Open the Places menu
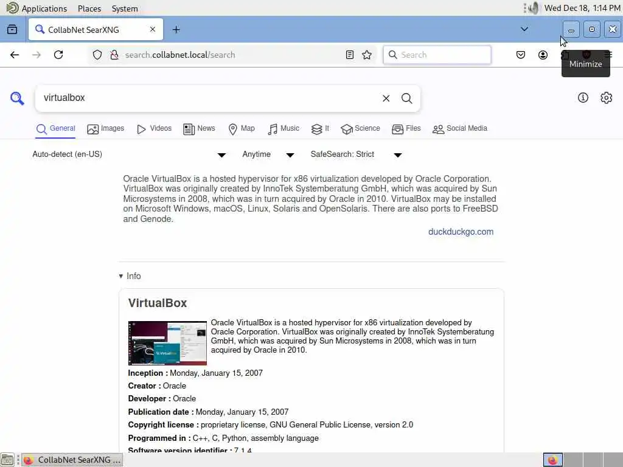Screen dimensions: 623x467 89,9
